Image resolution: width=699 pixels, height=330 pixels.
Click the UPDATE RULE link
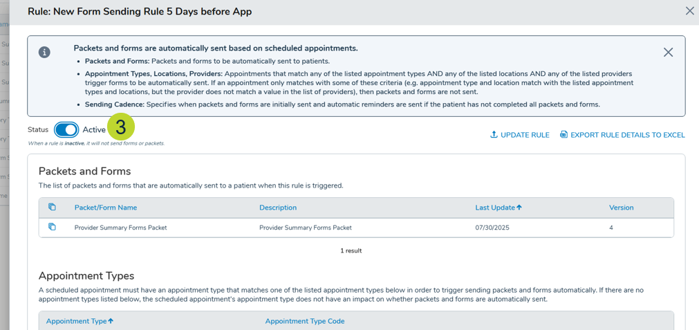(x=525, y=135)
